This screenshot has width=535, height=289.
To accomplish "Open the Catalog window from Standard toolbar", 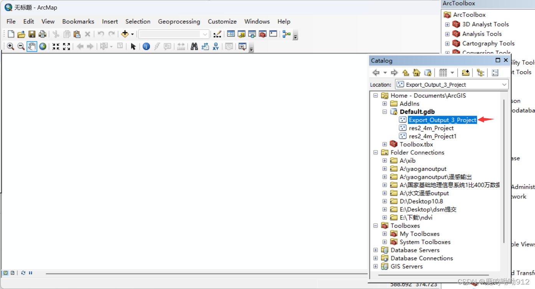I will [x=241, y=34].
